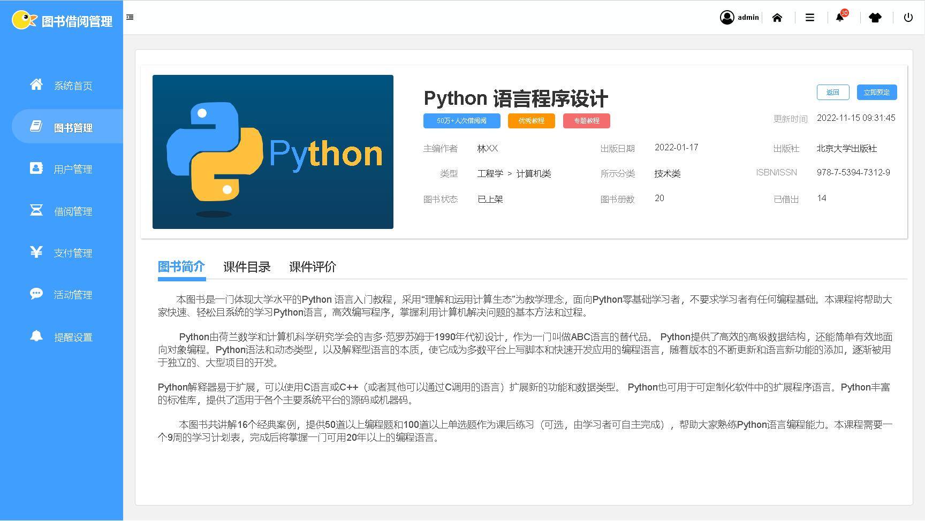
Task: Click the theme shirt icon
Action: (x=875, y=18)
